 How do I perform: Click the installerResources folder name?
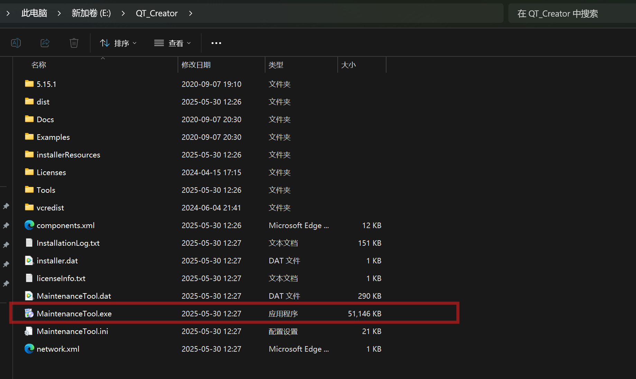pos(68,155)
